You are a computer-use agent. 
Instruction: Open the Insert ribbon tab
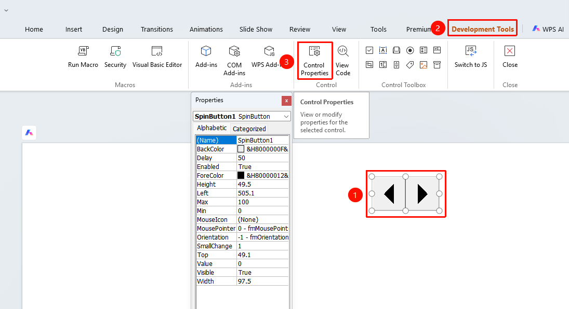pos(74,30)
